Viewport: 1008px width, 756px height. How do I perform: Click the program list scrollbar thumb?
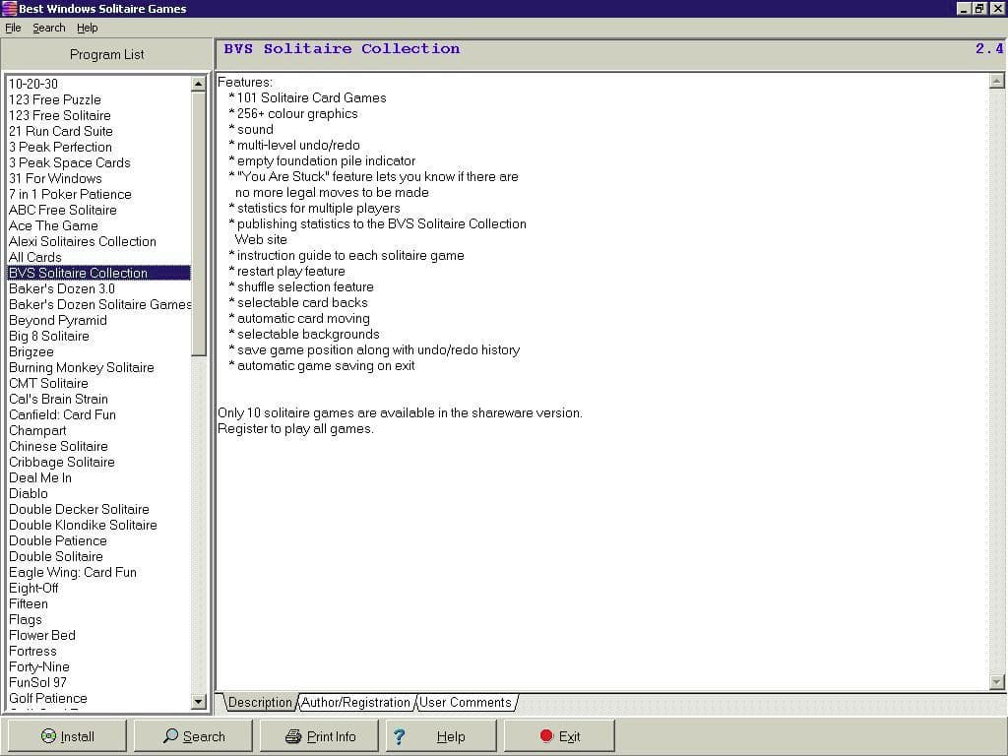(x=199, y=223)
